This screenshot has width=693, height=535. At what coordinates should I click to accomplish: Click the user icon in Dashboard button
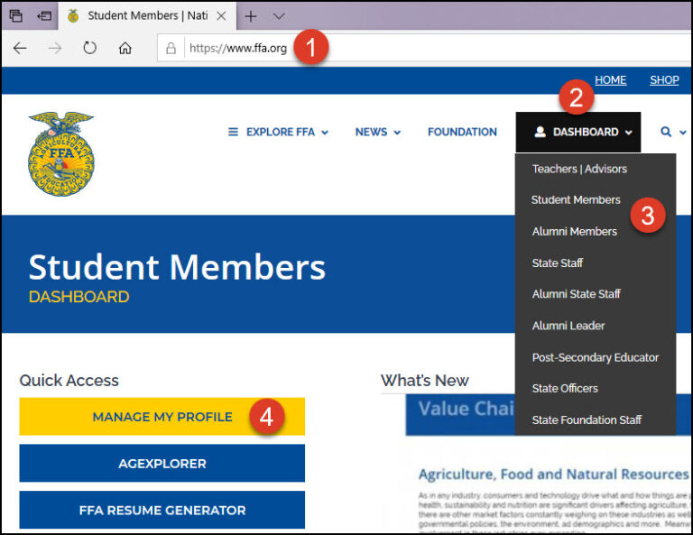point(540,132)
